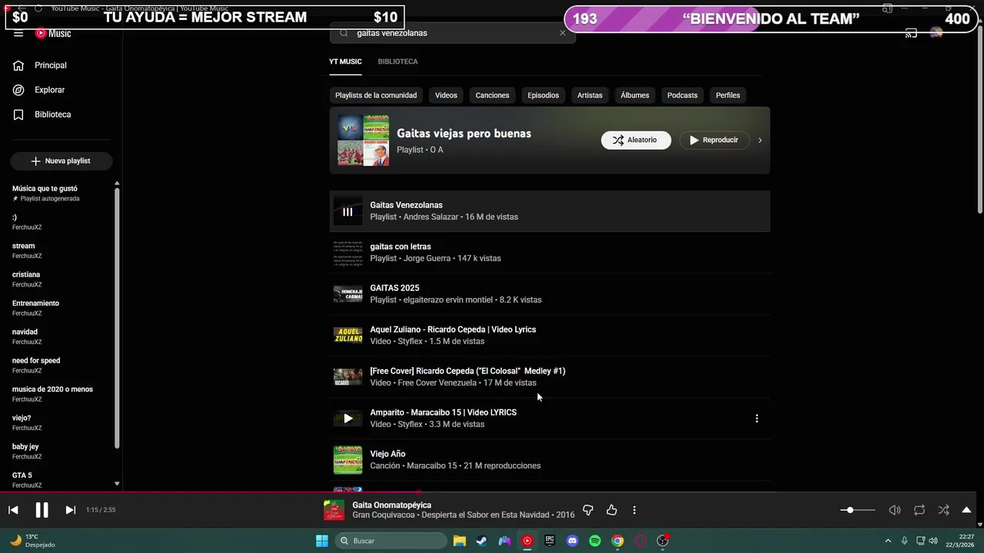Image resolution: width=984 pixels, height=553 pixels.
Task: Play the 'Viejo Año' song
Action: tap(347, 460)
